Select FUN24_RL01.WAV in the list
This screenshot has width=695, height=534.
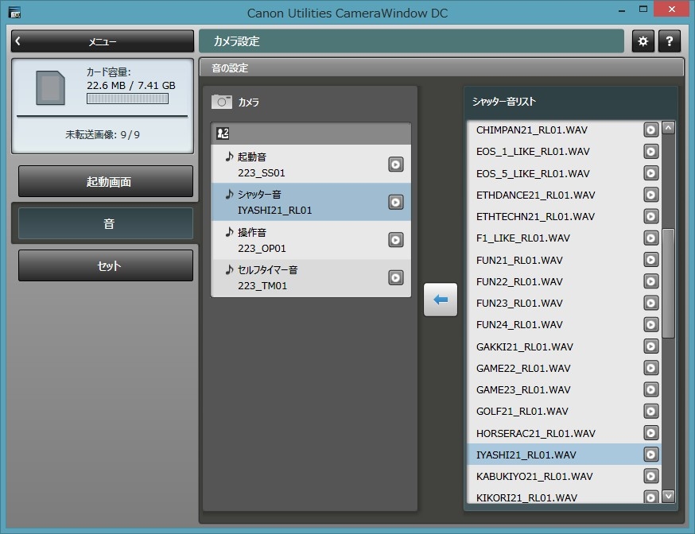click(x=564, y=324)
